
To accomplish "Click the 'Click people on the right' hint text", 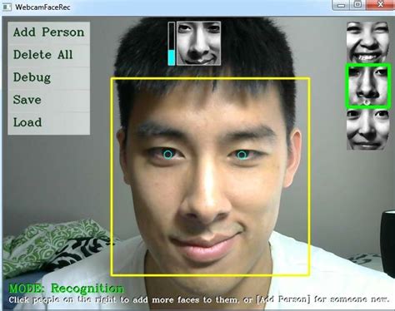I will click(198, 299).
